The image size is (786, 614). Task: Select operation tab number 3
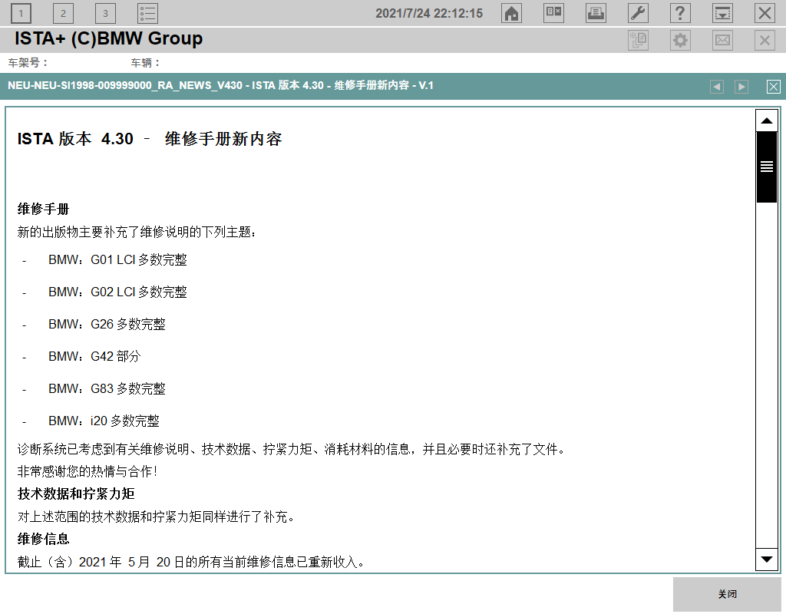click(105, 14)
